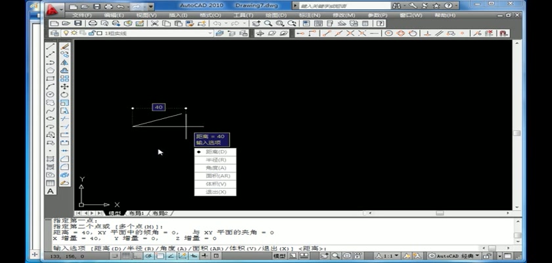Switch to the 布局1 layout tab

[x=137, y=213]
